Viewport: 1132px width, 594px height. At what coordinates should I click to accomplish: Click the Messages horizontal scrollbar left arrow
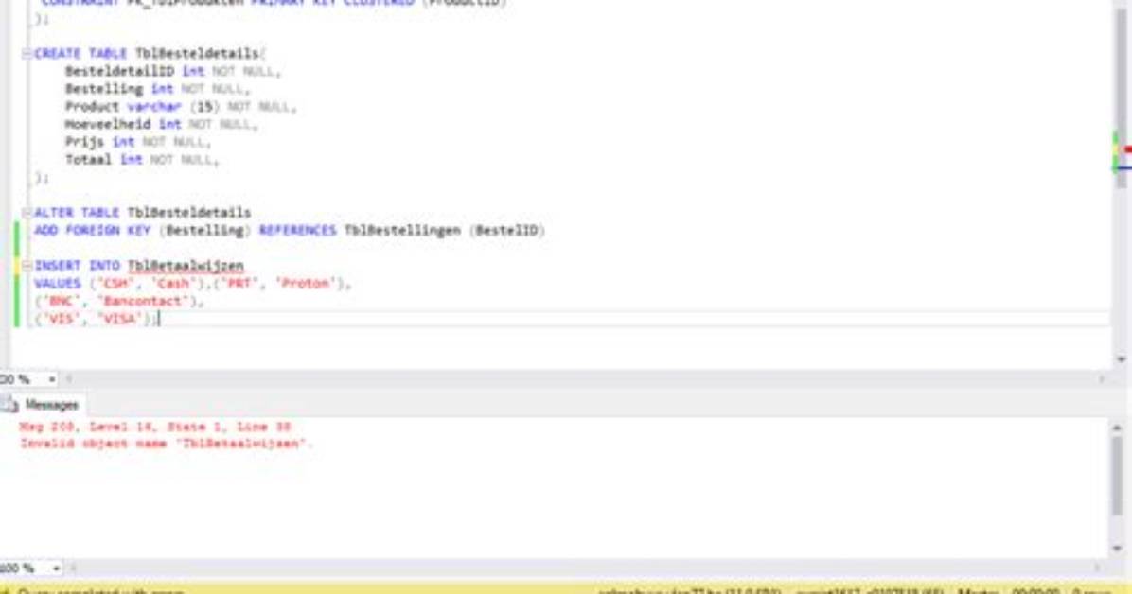(73, 568)
